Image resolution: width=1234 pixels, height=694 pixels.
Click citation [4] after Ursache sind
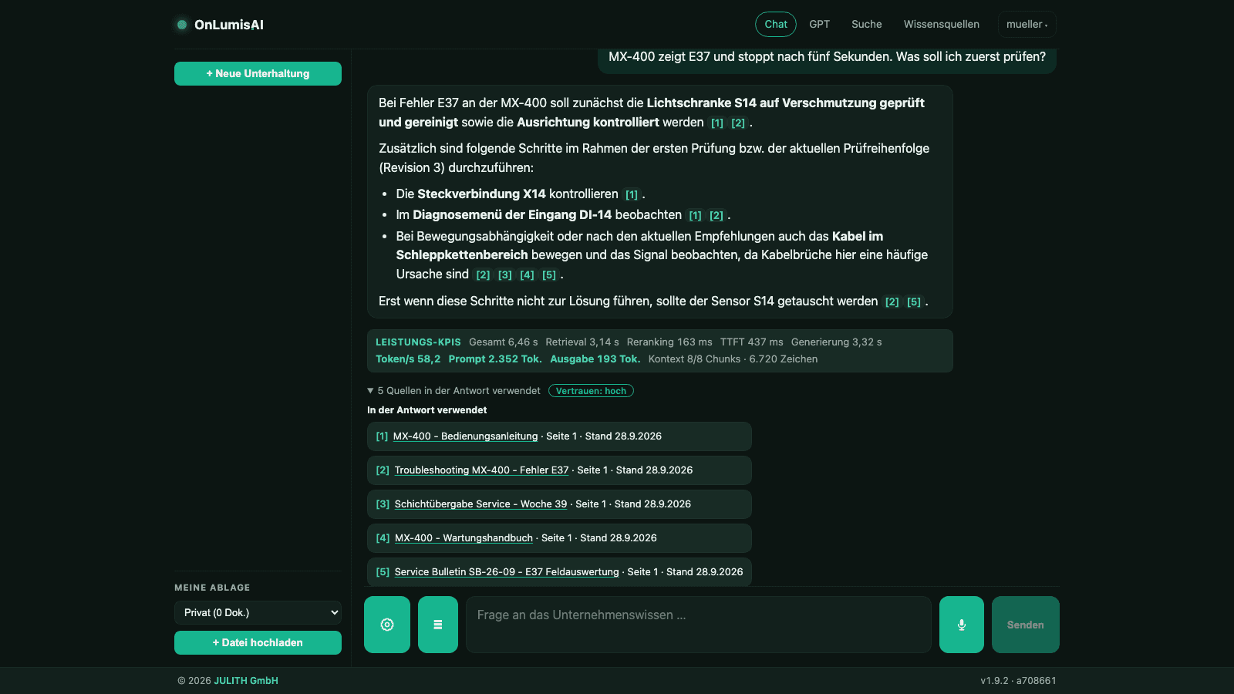point(527,275)
